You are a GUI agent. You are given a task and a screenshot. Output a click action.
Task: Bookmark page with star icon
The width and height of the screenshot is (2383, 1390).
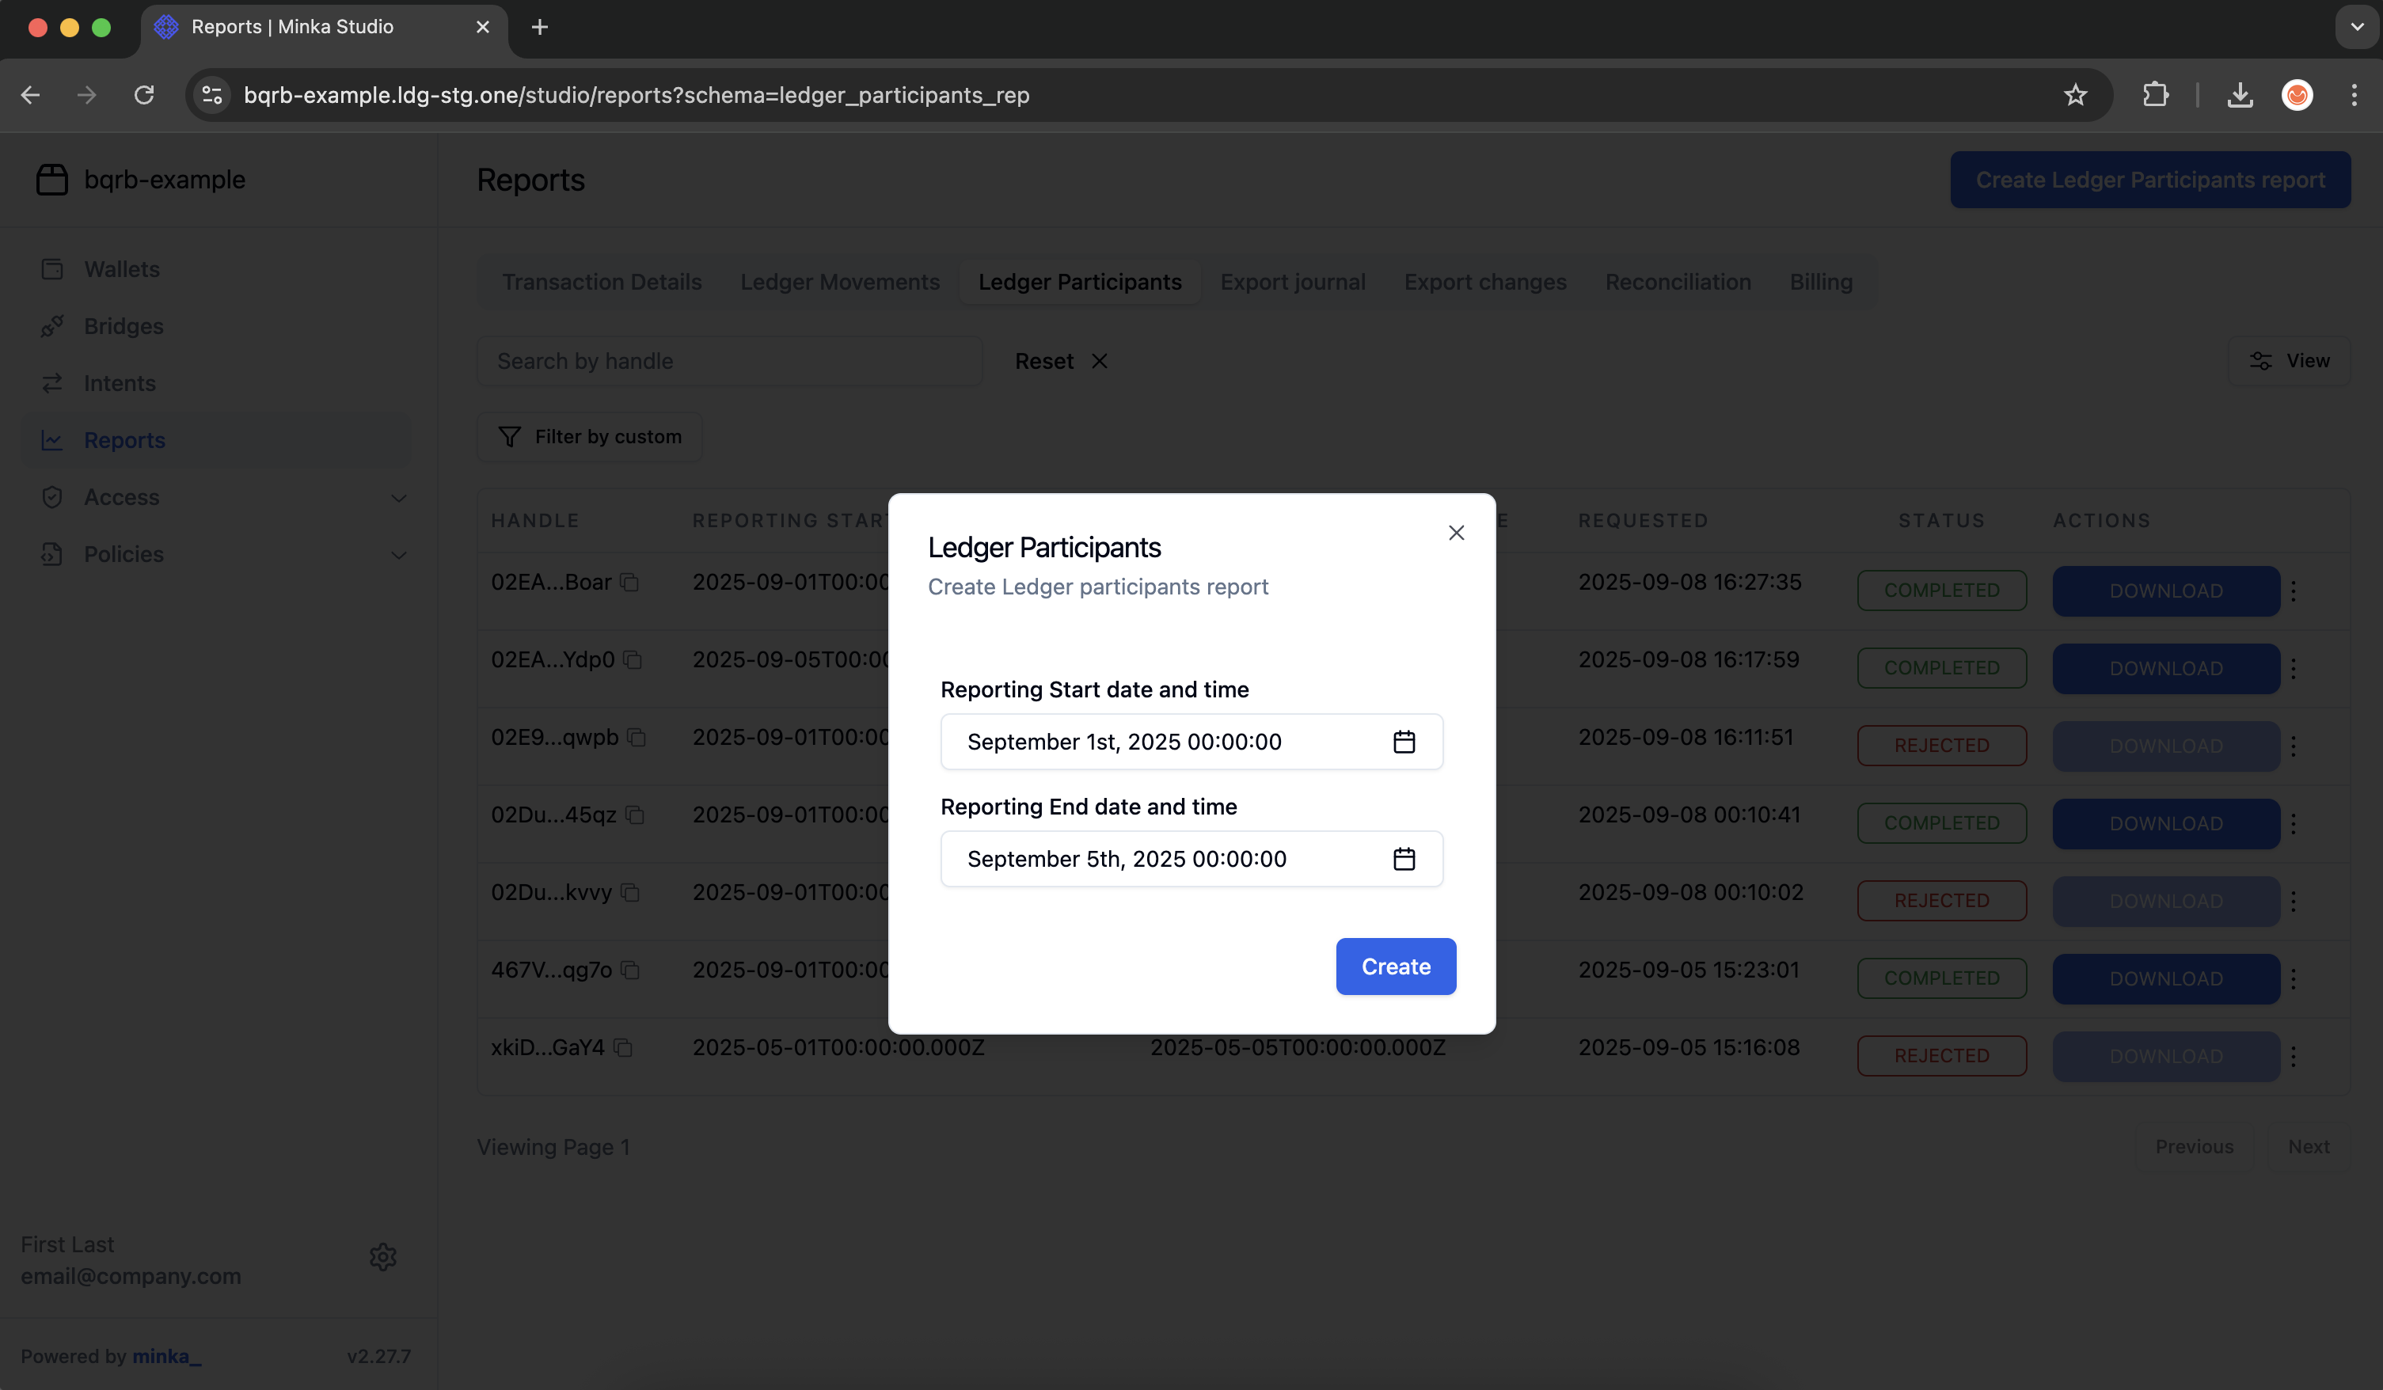click(2075, 96)
